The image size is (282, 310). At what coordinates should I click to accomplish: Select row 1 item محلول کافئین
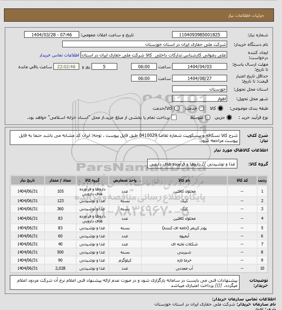tap(184, 192)
